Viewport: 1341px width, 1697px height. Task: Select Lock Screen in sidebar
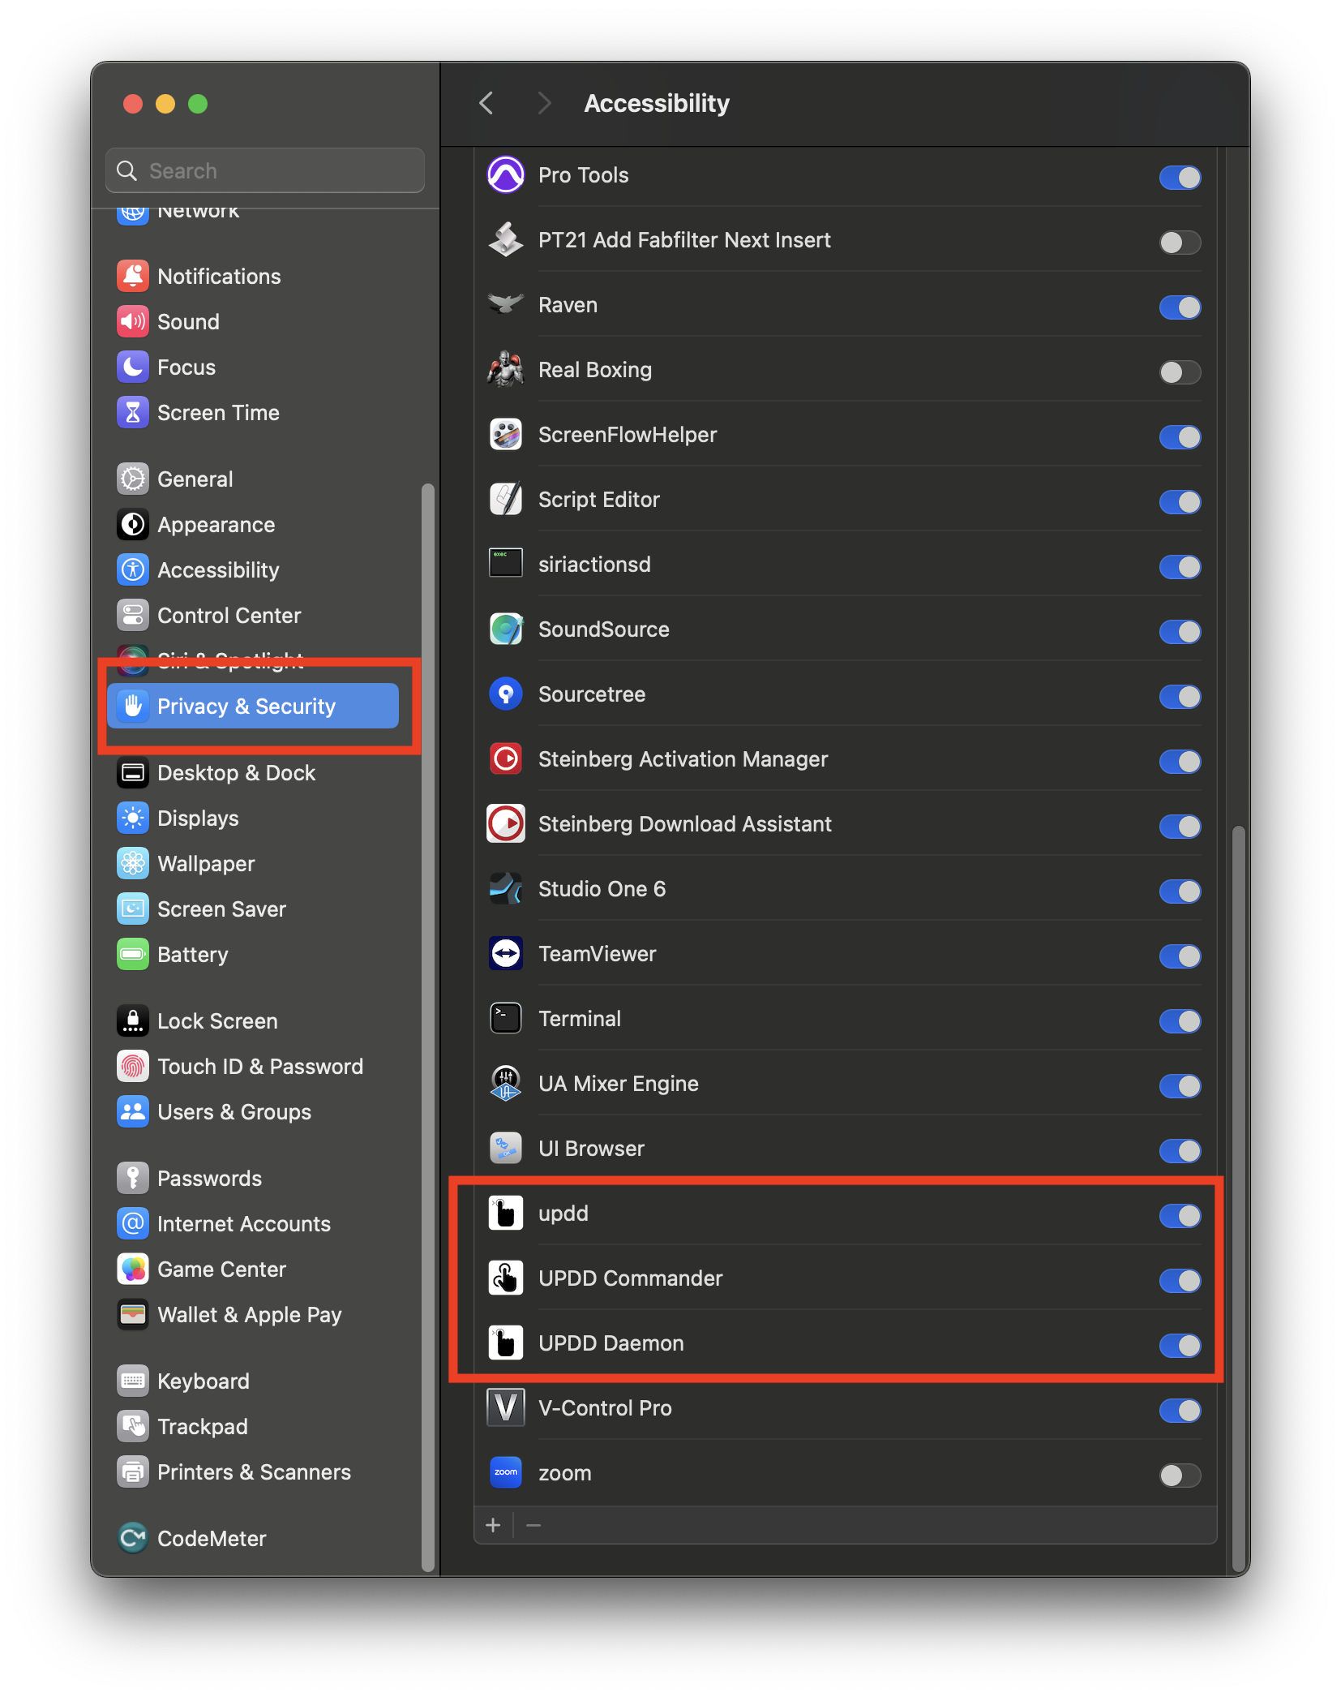click(253, 1020)
